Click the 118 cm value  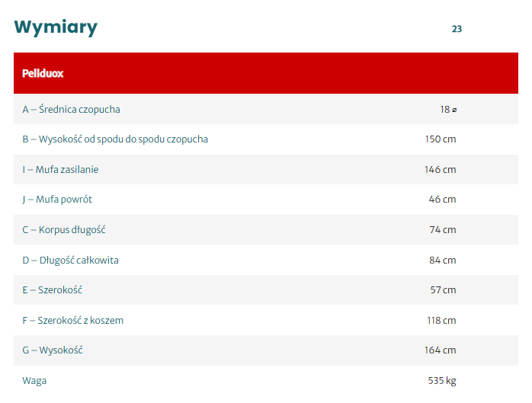[x=441, y=320]
